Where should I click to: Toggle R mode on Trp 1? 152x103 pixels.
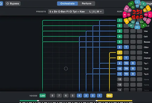[x=133, y=63]
